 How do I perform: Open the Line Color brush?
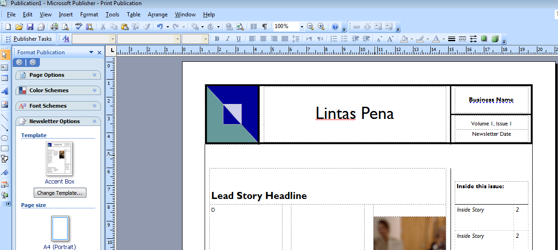pos(420,39)
